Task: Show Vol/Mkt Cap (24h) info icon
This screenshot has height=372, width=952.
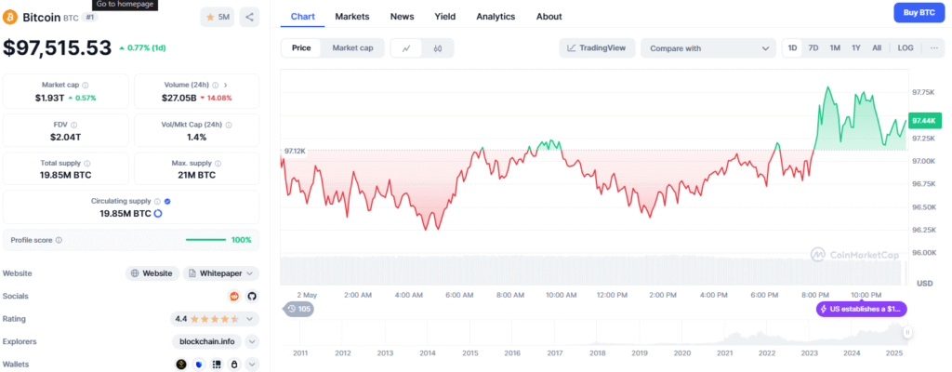Action: coord(229,125)
